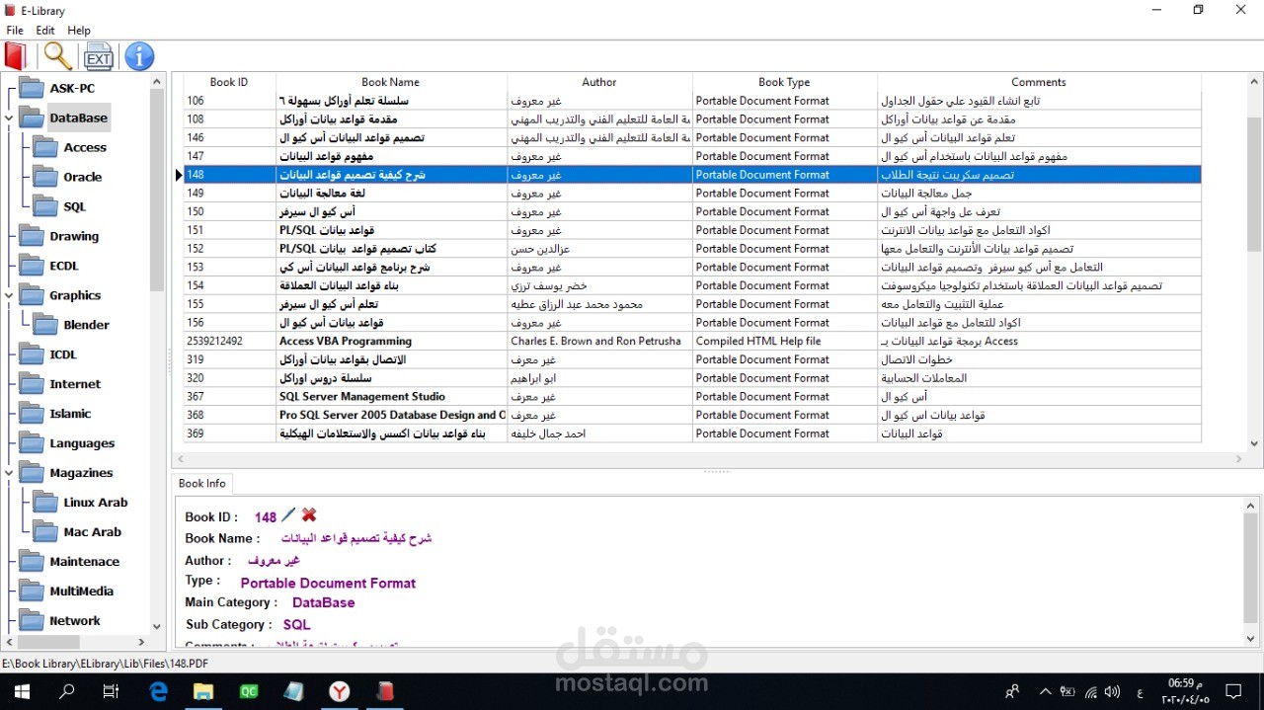Open Task View on the taskbar
Viewport: 1264px width, 710px height.
(x=111, y=691)
